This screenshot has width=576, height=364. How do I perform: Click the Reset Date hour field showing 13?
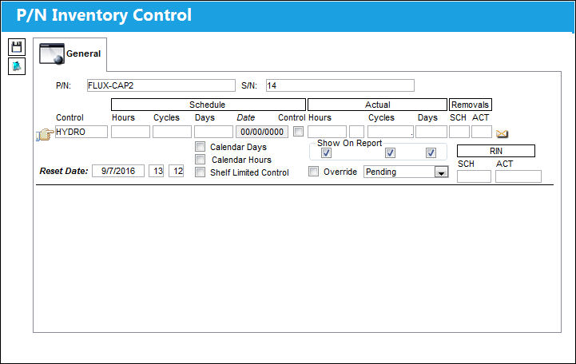(x=157, y=171)
